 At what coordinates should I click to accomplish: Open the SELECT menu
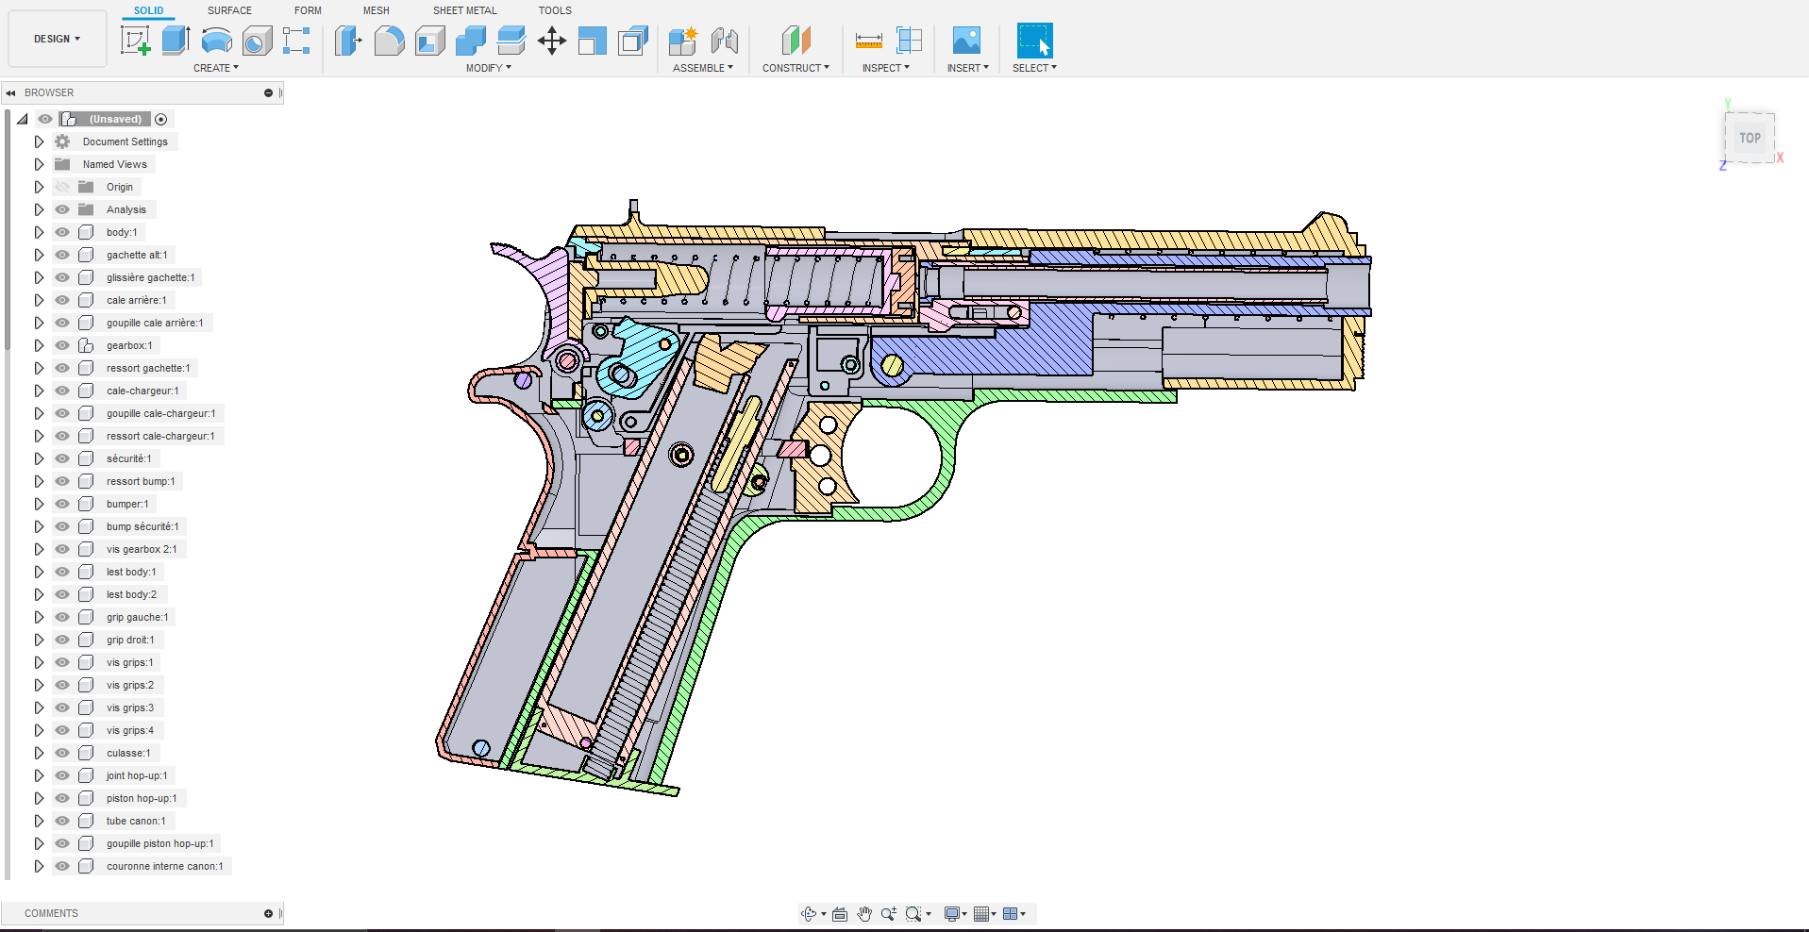[1034, 68]
